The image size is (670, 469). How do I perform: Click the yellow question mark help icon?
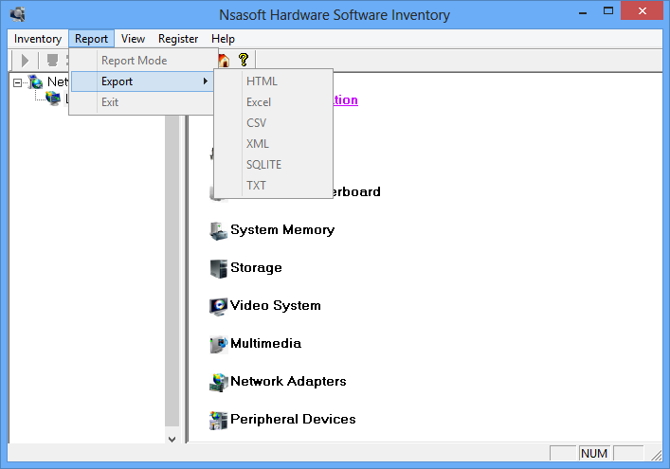[244, 60]
